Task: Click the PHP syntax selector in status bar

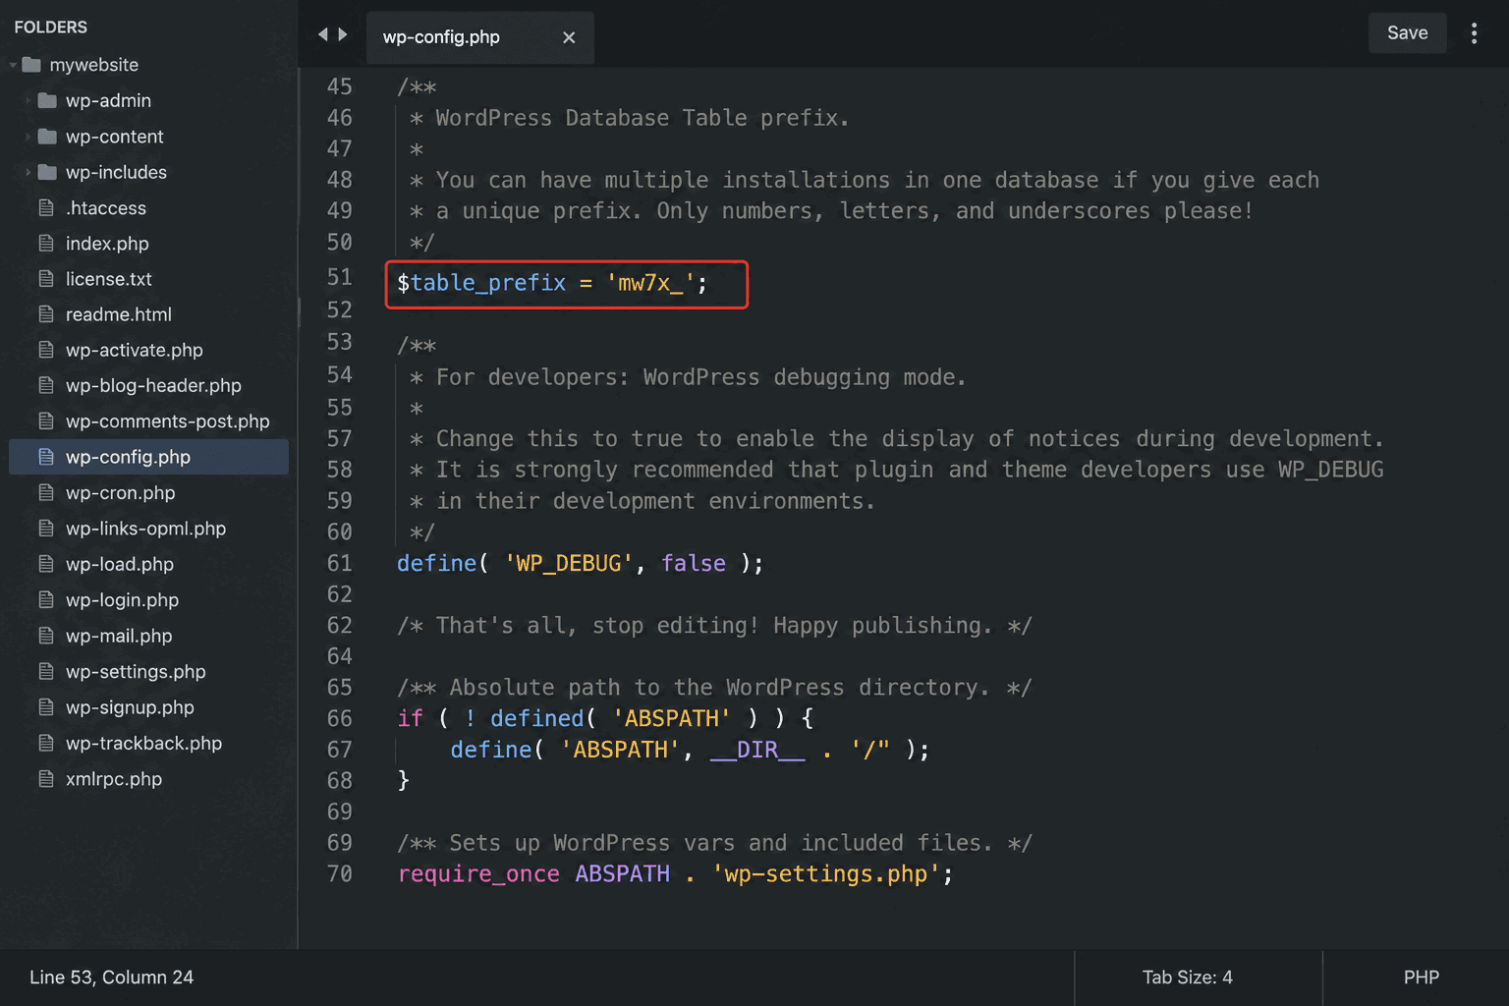Action: 1421,978
